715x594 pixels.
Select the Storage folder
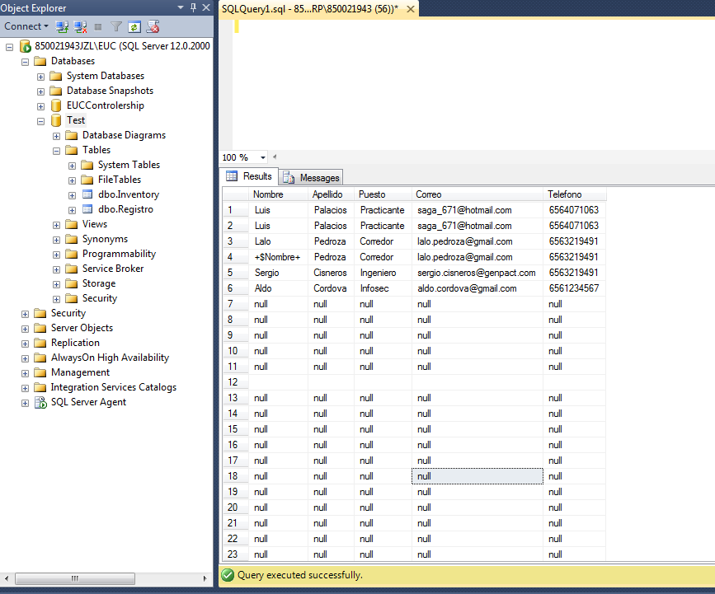click(99, 283)
